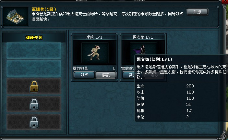Close the window with the red X

(x=225, y=1)
